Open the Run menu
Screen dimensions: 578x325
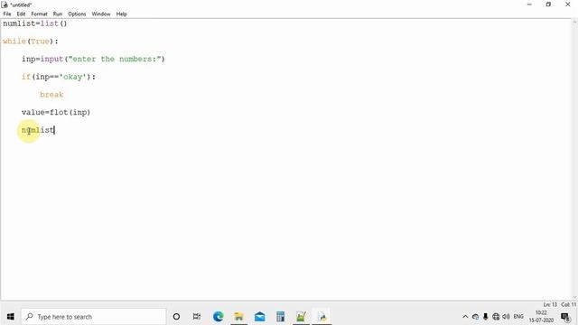58,14
